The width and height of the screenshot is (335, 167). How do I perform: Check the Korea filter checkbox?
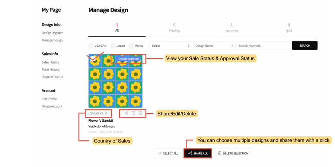click(132, 46)
